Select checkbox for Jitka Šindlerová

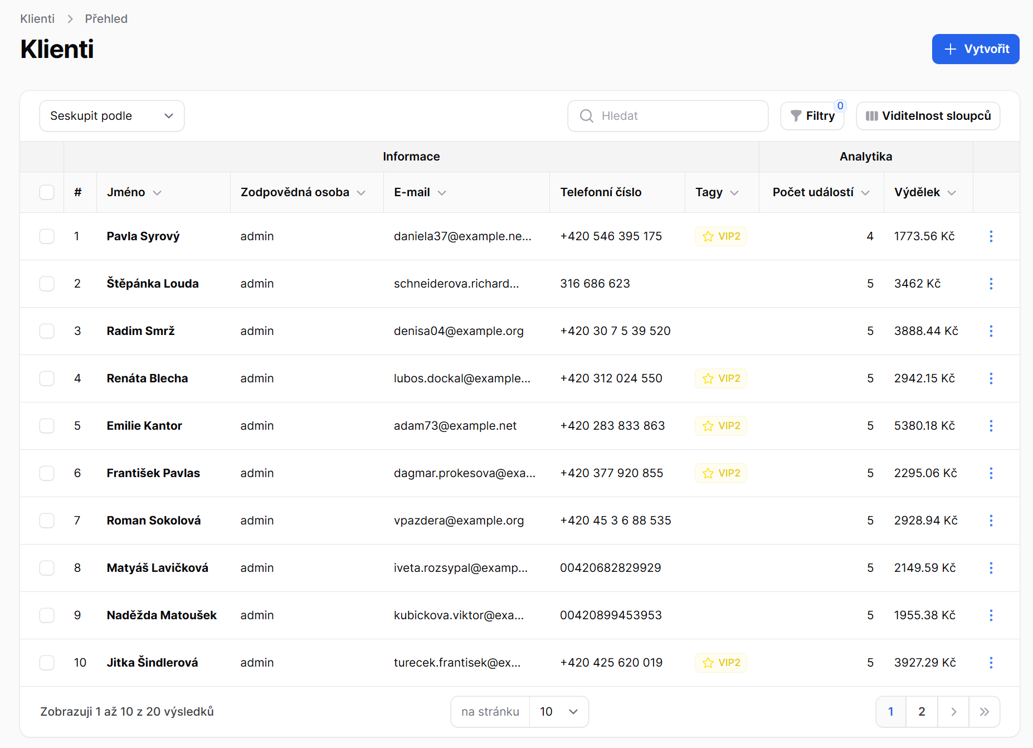[47, 663]
